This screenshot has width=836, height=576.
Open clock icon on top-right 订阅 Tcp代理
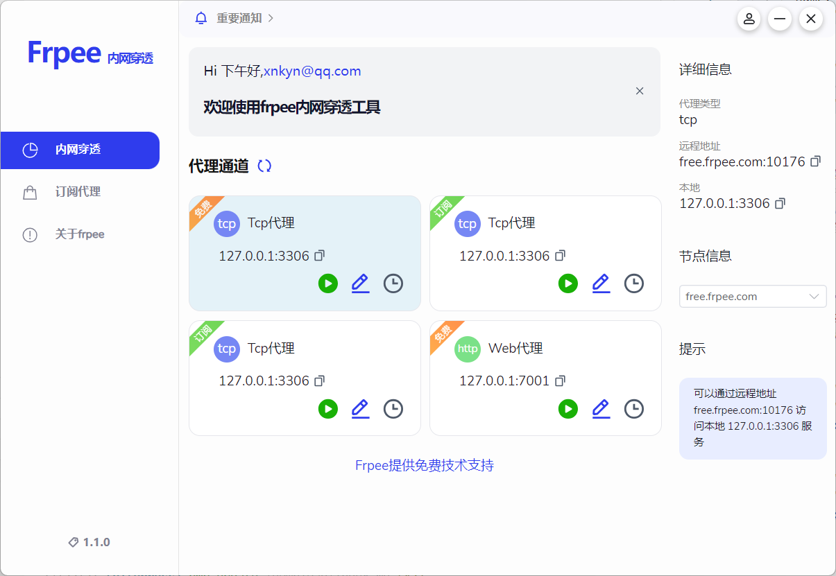click(634, 283)
